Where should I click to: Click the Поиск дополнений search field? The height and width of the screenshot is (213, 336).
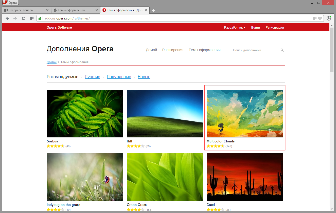(258, 50)
